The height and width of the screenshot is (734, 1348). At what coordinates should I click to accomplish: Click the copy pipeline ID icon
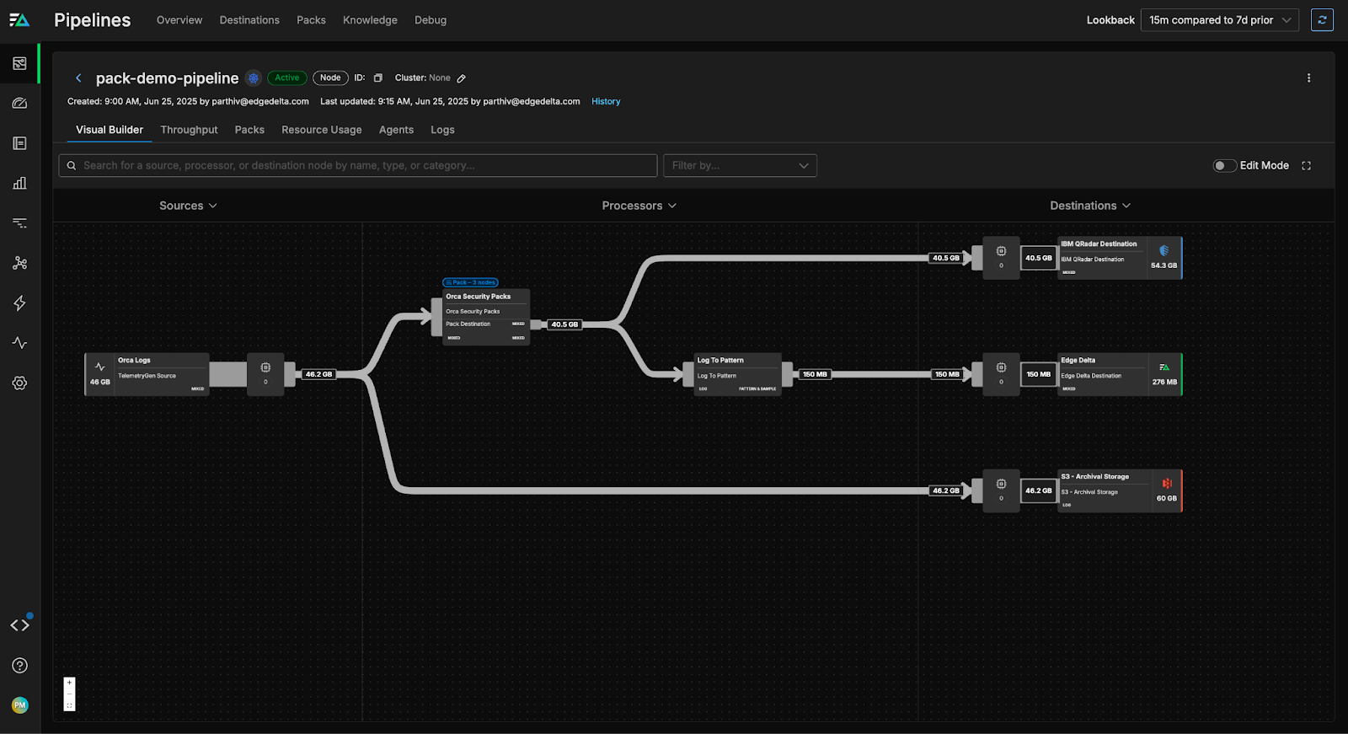click(x=378, y=78)
